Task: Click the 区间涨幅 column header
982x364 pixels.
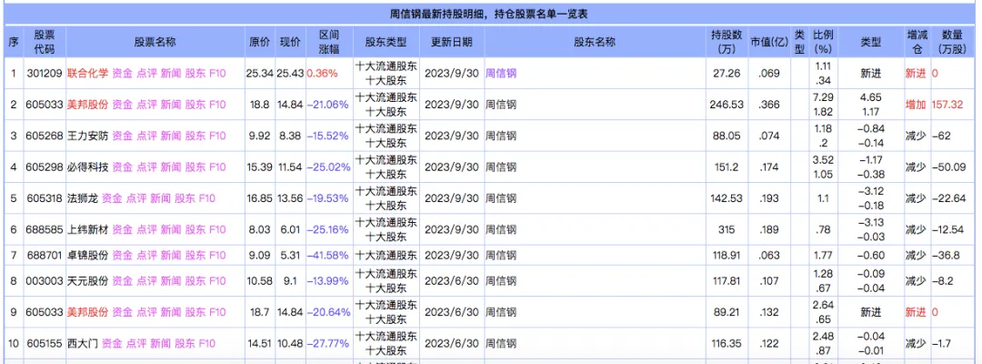Action: click(x=329, y=42)
